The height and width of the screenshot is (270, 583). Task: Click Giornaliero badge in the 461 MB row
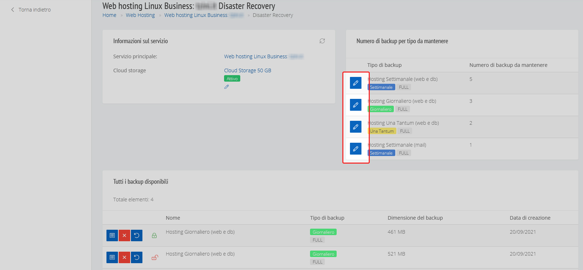(x=323, y=232)
